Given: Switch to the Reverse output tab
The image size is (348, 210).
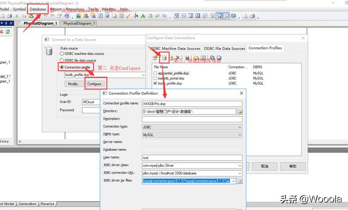Looking at the screenshot, I should (x=47, y=204).
